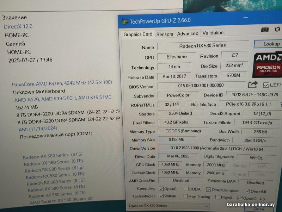Toggle the UEFI checkbox
Screen dimensions: 282x212
click(266, 85)
